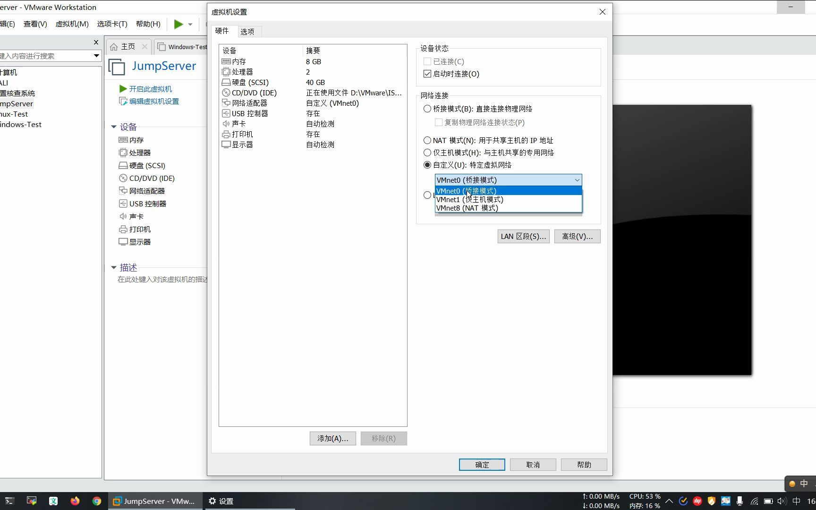Click the 描述 text field in summary
Screen dimensions: 816x510
[x=162, y=279]
